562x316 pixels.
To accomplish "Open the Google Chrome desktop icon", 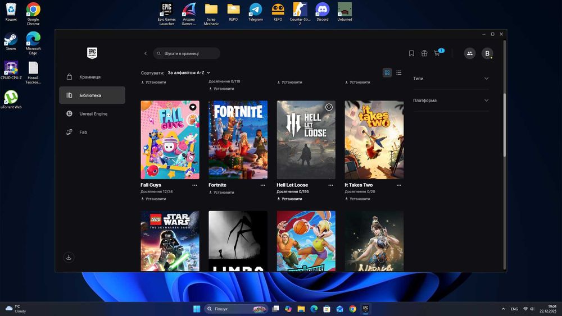I will [x=33, y=15].
